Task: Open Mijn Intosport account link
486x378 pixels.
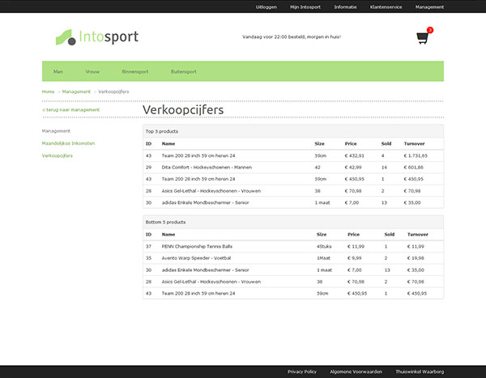Action: tap(305, 6)
